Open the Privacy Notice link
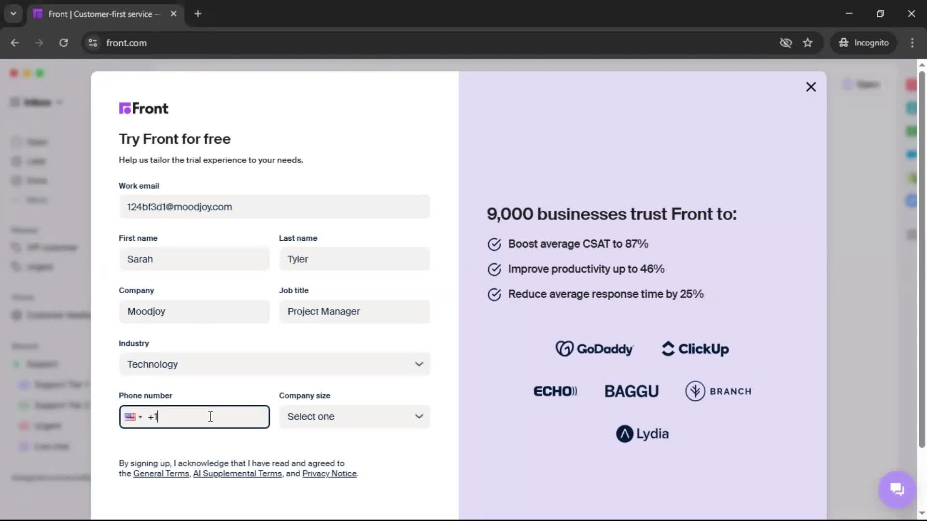The width and height of the screenshot is (927, 521). pyautogui.click(x=329, y=474)
